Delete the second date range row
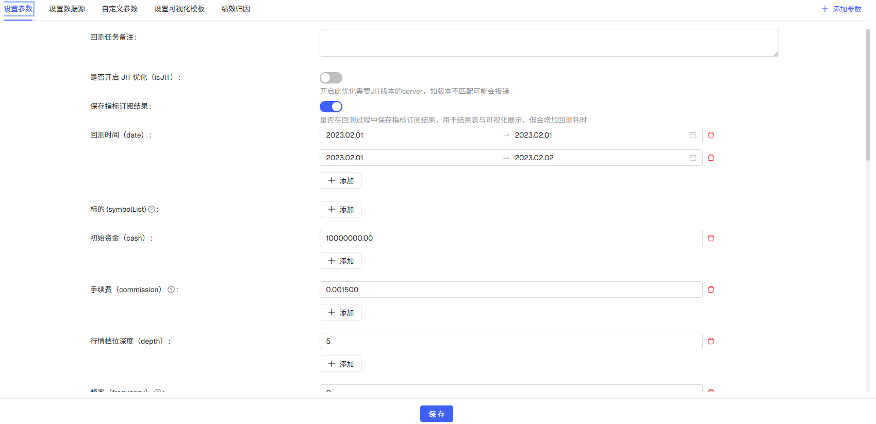Image resolution: width=876 pixels, height=424 pixels. pos(711,158)
